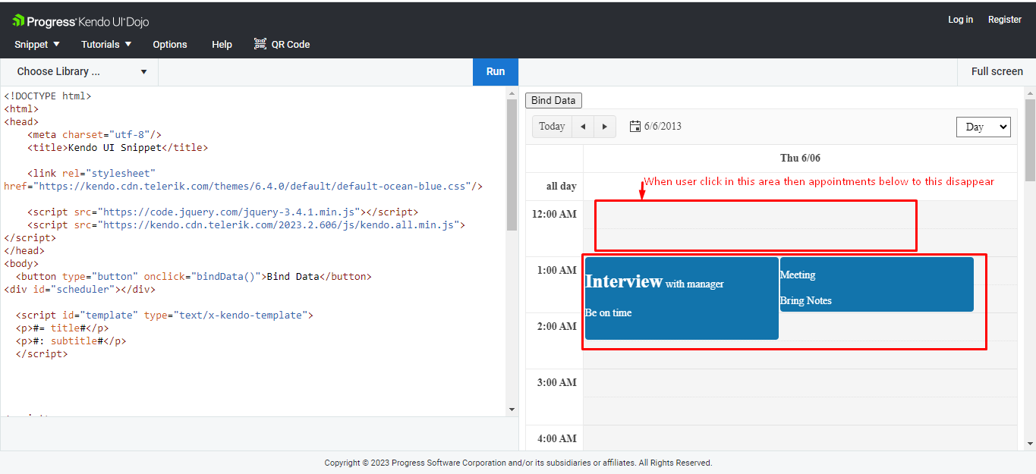The height and width of the screenshot is (474, 1036).
Task: Click the Bind Data button
Action: [x=553, y=100]
